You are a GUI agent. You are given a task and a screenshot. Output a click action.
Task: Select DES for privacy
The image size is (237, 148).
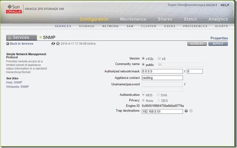click(x=159, y=100)
